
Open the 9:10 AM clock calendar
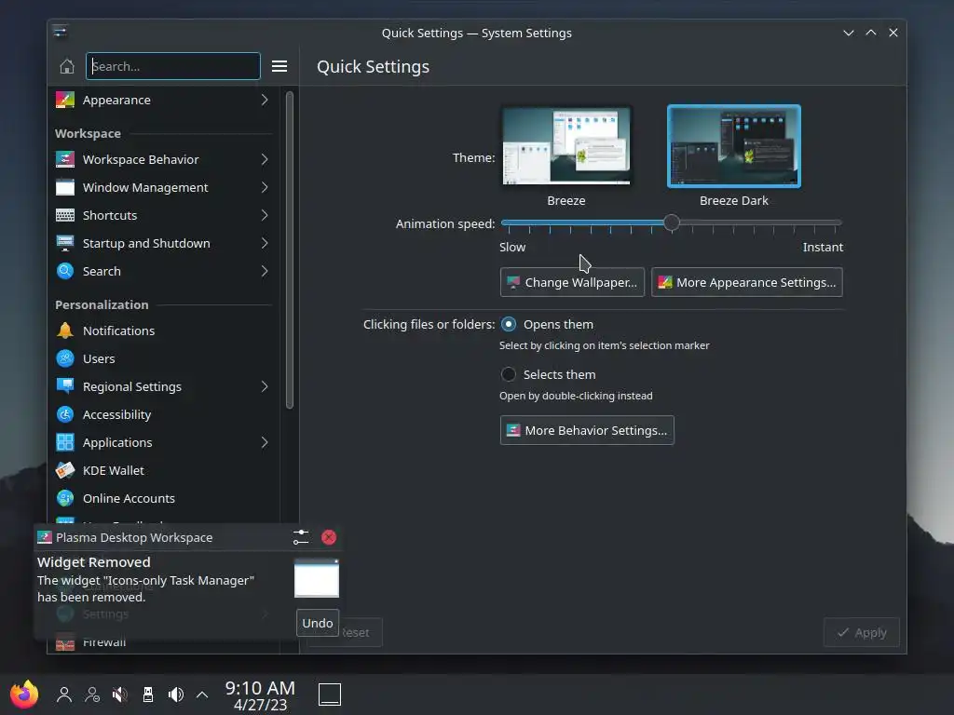260,695
